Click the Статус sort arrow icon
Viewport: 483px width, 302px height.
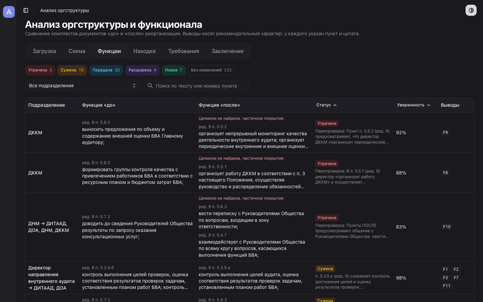[x=335, y=105]
